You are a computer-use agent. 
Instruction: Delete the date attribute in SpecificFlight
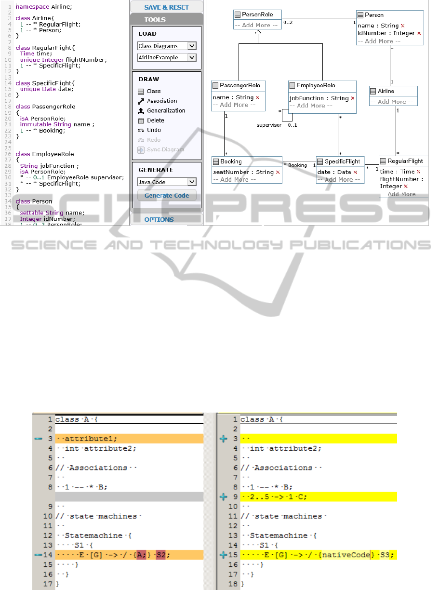355,172
